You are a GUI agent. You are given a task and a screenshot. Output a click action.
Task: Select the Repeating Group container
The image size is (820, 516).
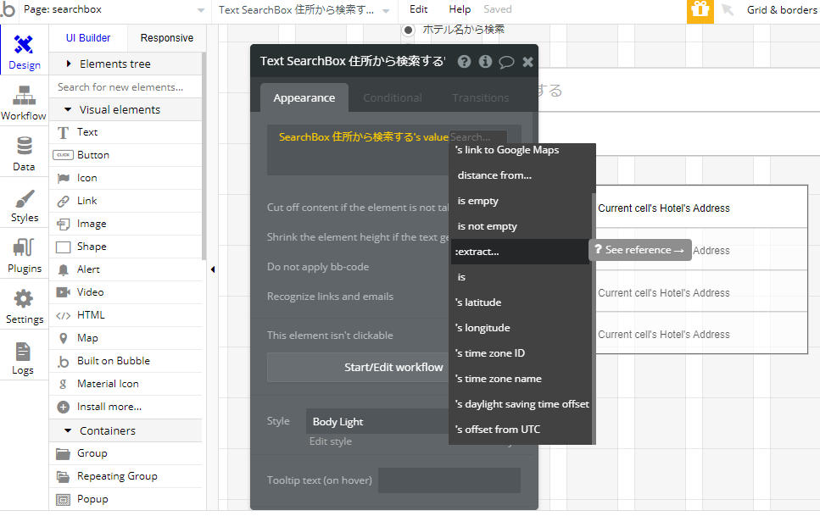point(126,476)
